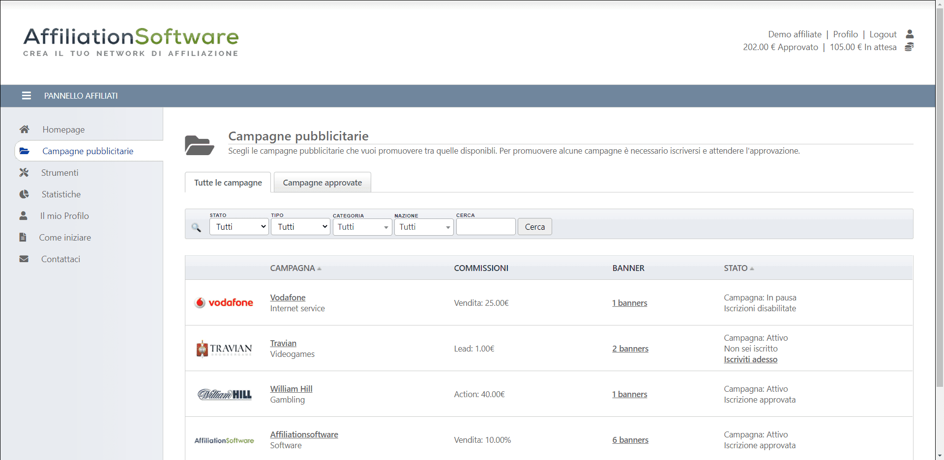The height and width of the screenshot is (460, 944).
Task: Click the Statistiche pie chart icon
Action: (24, 194)
